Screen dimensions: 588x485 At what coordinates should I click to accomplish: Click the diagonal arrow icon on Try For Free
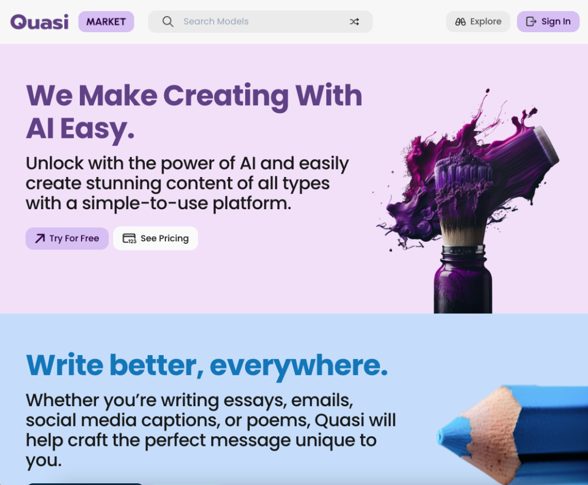pos(40,238)
